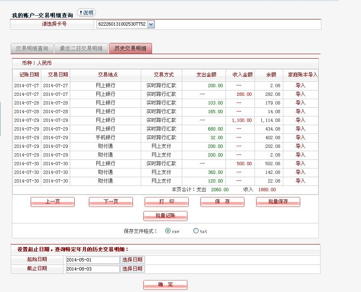Click the 批量保存 batch save button

pyautogui.click(x=278, y=202)
